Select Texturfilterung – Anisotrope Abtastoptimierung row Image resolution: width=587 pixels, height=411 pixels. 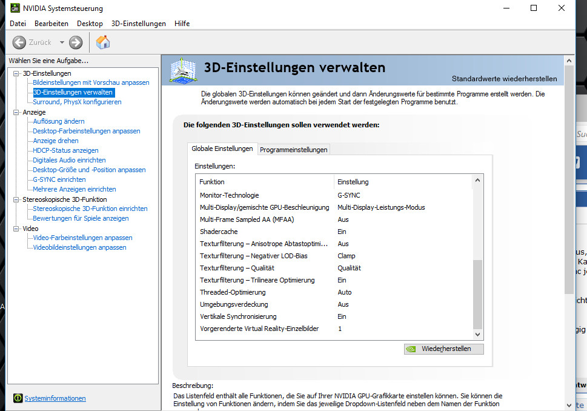coord(334,244)
